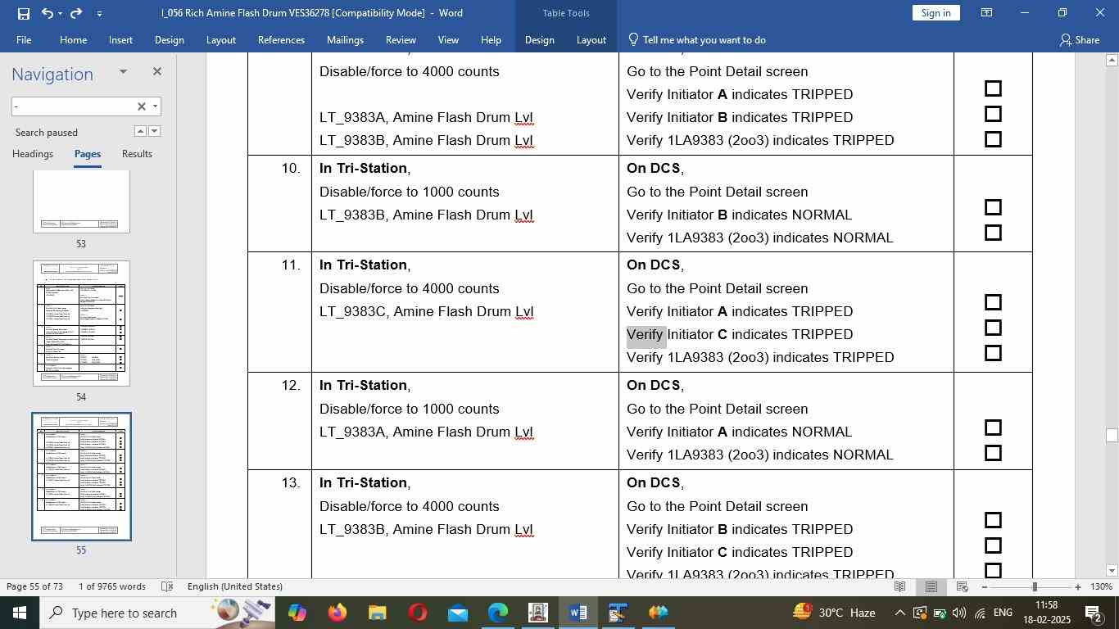The image size is (1119, 629).
Task: Save the document using the floppy disk icon
Action: (x=23, y=13)
